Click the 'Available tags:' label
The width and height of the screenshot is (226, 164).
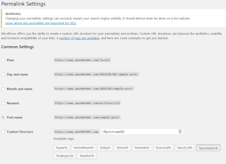coord(64,139)
